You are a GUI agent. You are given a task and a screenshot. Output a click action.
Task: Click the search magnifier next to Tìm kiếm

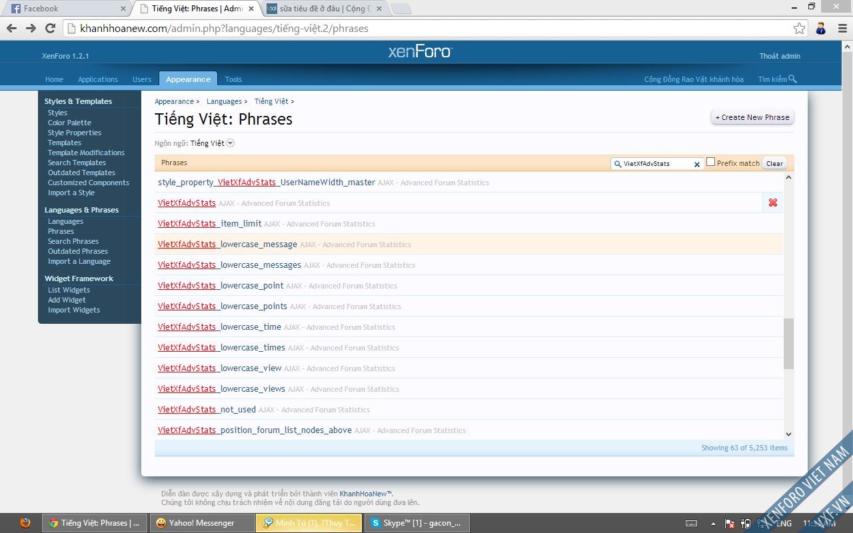coord(792,79)
